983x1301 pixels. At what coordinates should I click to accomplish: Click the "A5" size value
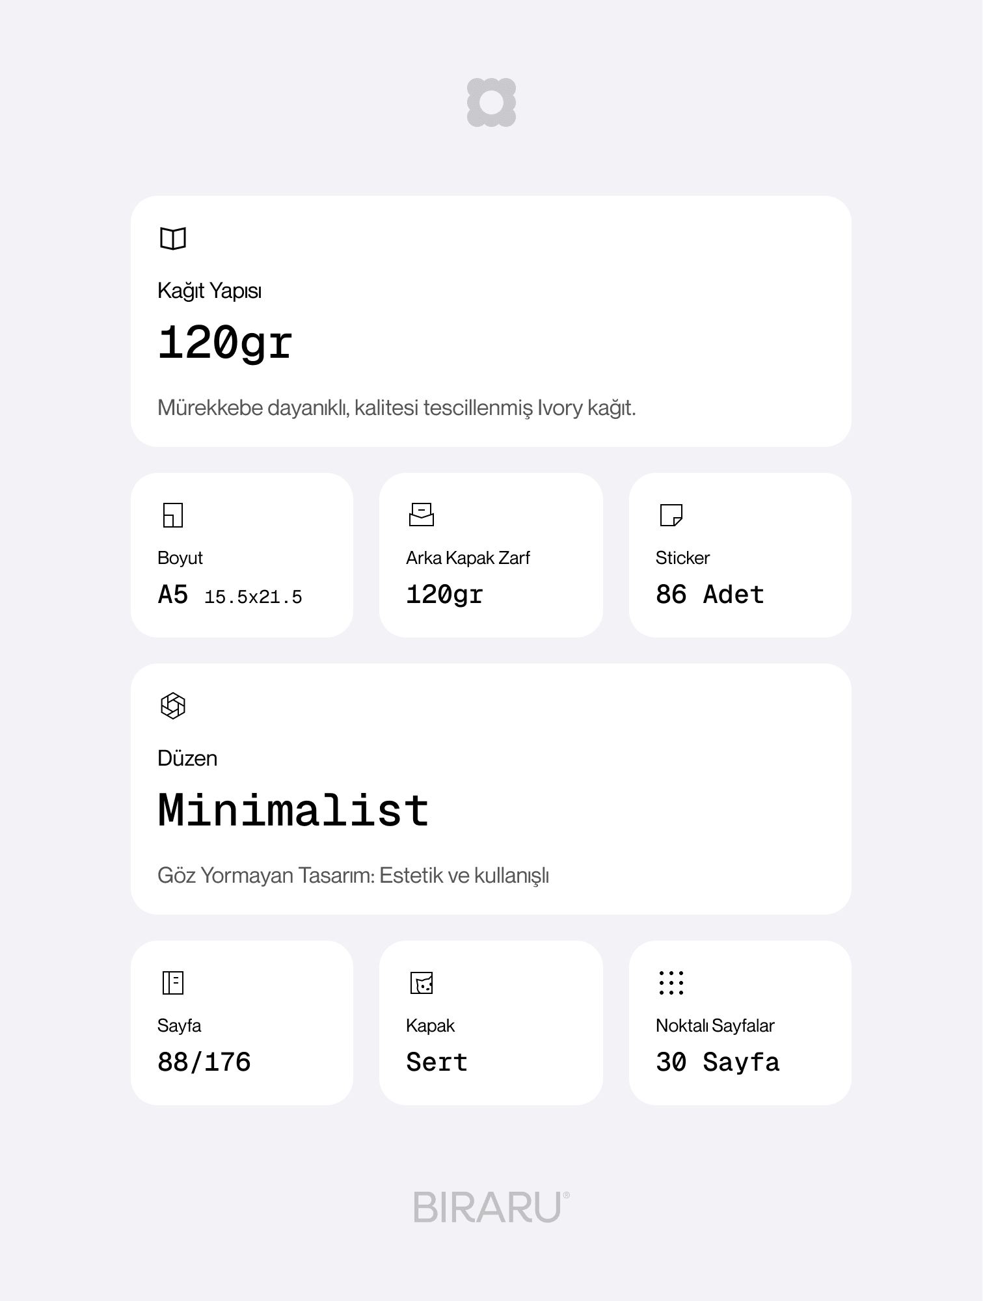(x=173, y=595)
